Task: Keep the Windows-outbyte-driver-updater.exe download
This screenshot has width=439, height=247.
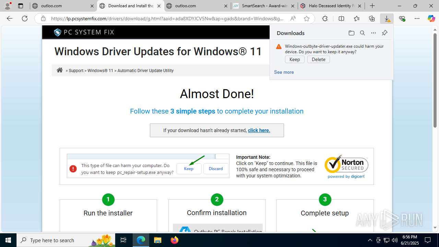Action: (295, 59)
